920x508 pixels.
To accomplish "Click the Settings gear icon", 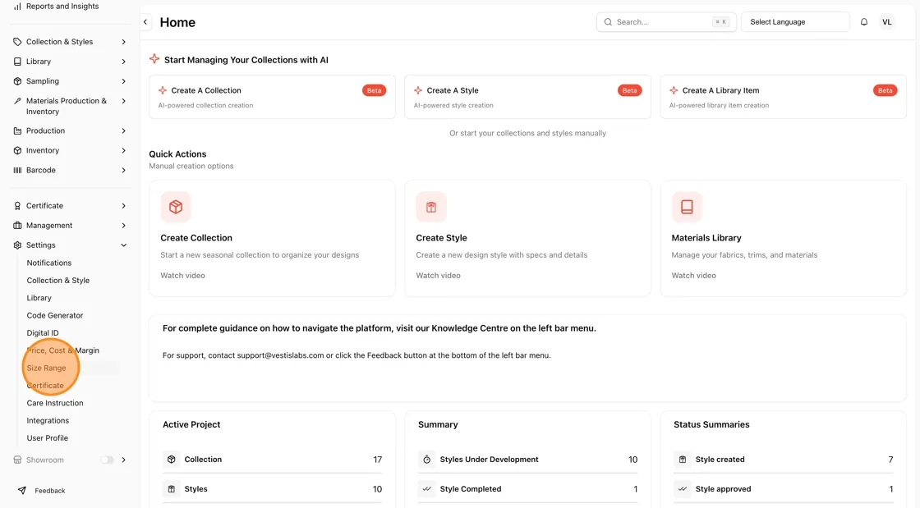I will 17,245.
